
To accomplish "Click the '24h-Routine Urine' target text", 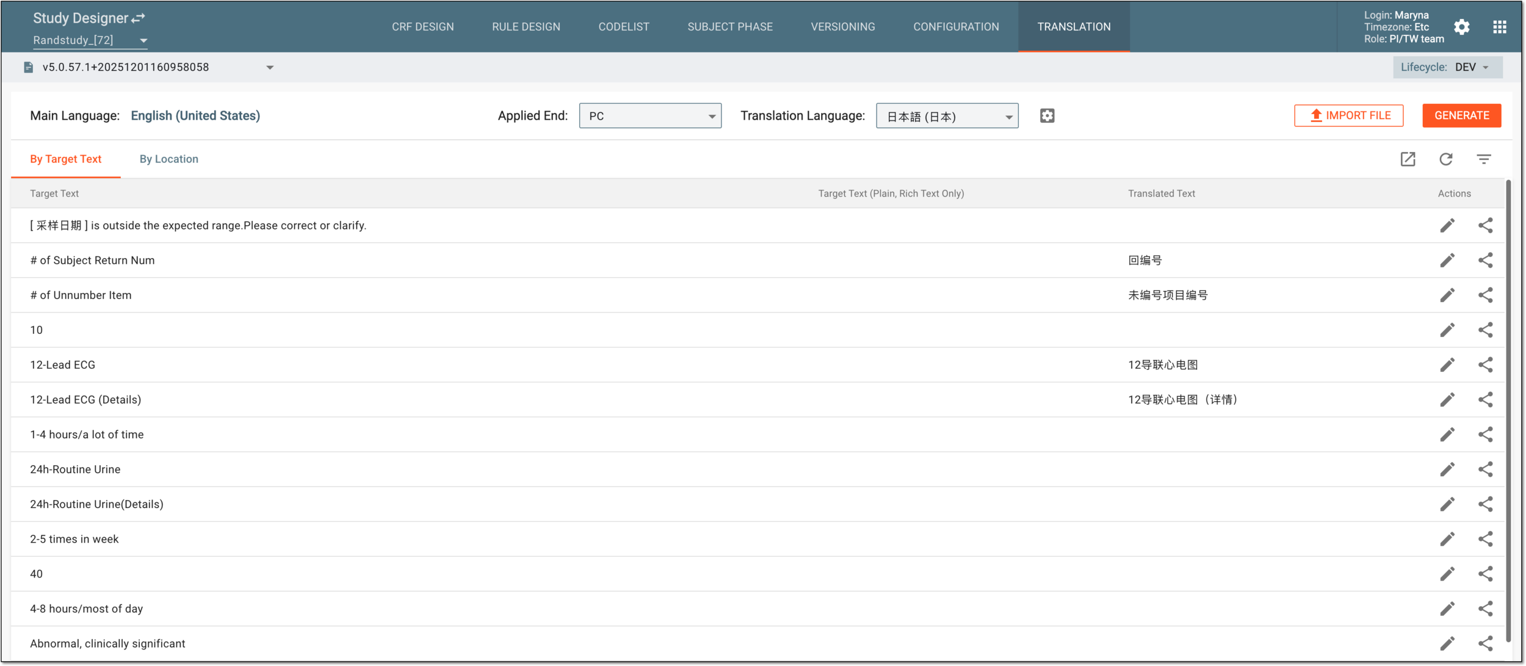I will (x=75, y=469).
